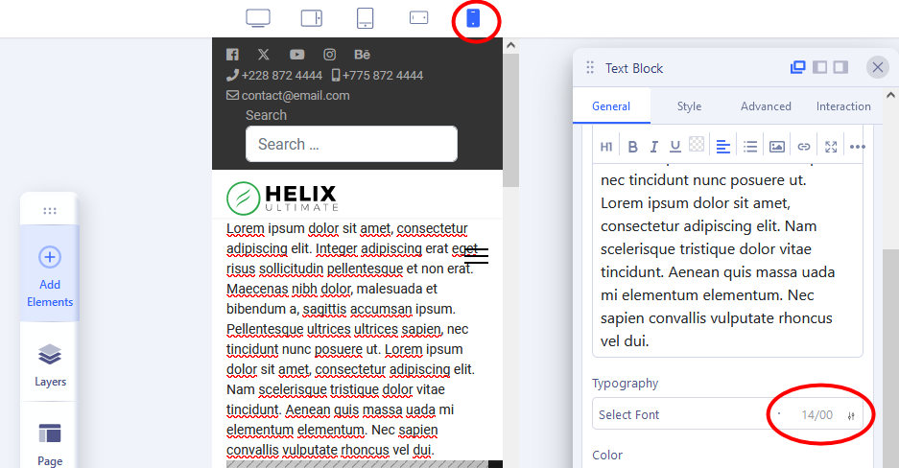Open the hamburger menu in preview
This screenshot has width=899, height=468.
pos(477,256)
